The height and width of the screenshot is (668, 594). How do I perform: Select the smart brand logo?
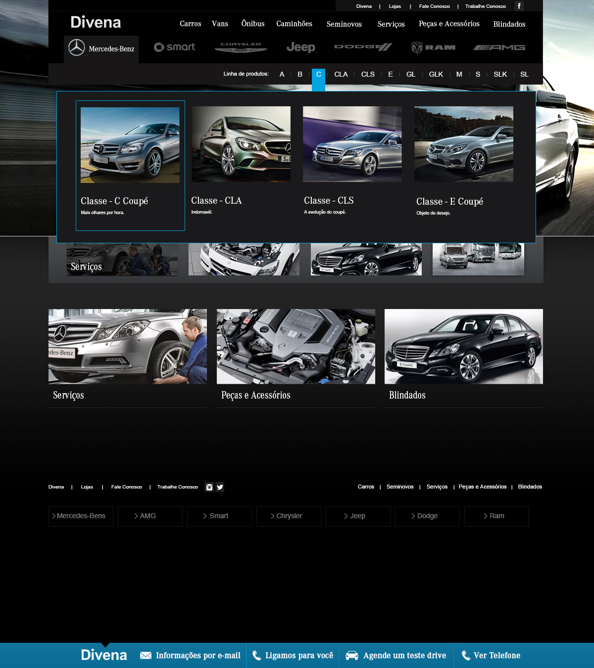[x=175, y=47]
